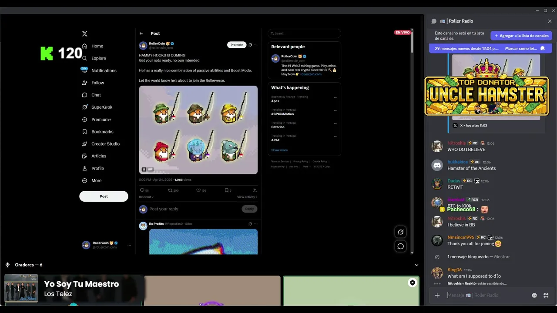Viewport: 557px width, 313px height.
Task: Like the RollerCoin post
Action: [198, 190]
